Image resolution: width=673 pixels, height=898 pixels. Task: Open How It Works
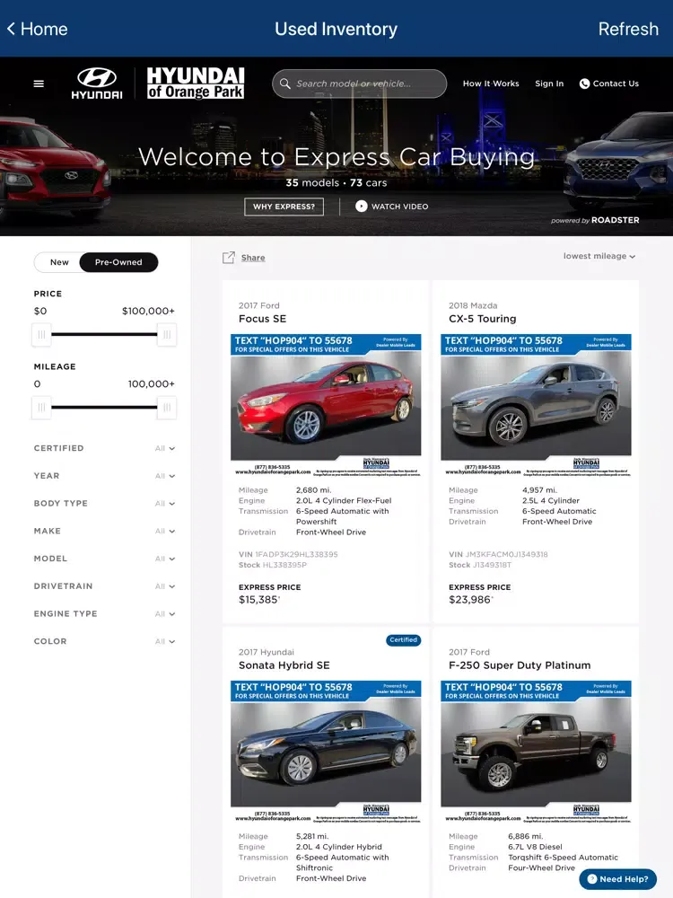coord(491,84)
